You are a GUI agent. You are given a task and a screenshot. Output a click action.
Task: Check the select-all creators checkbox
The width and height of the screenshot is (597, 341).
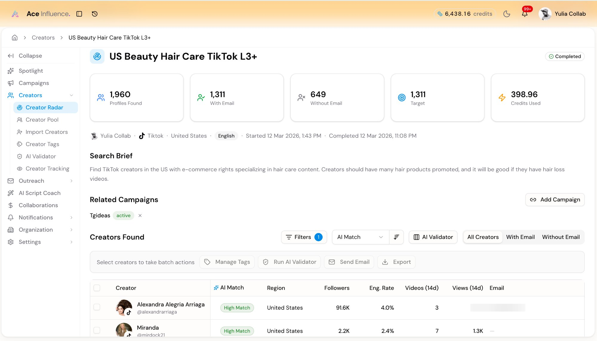(x=97, y=288)
